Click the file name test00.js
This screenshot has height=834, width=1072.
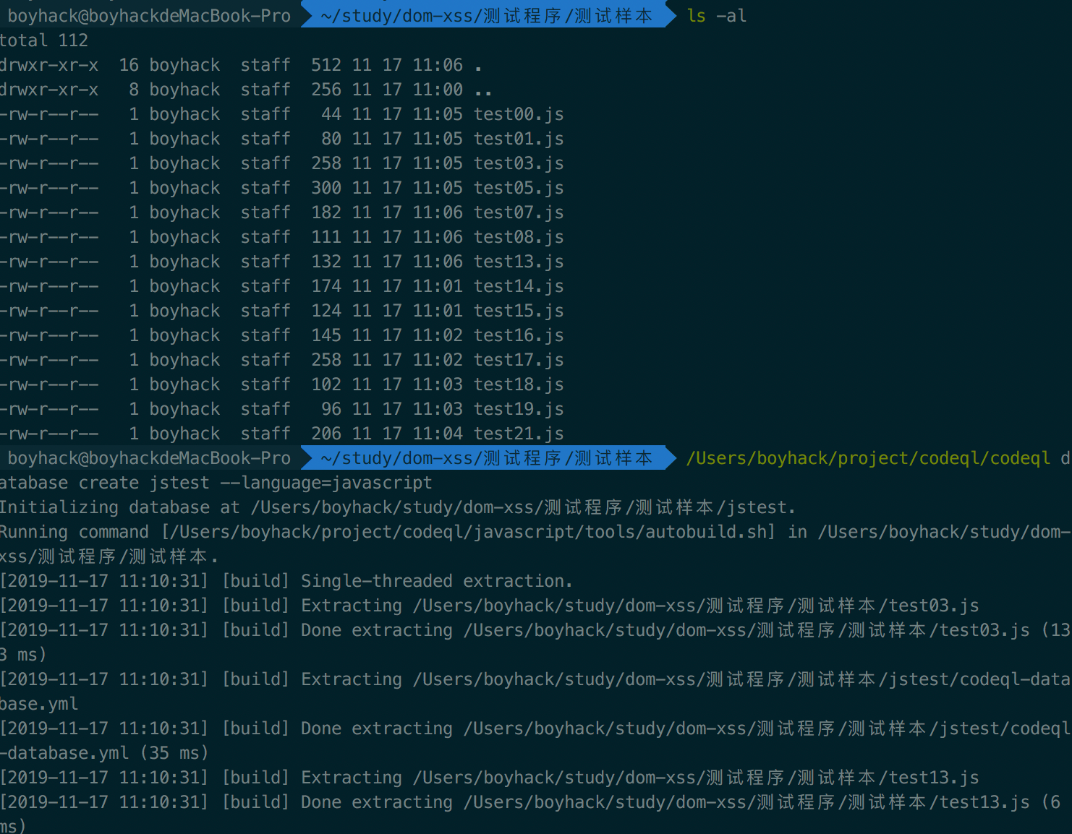[x=519, y=114]
